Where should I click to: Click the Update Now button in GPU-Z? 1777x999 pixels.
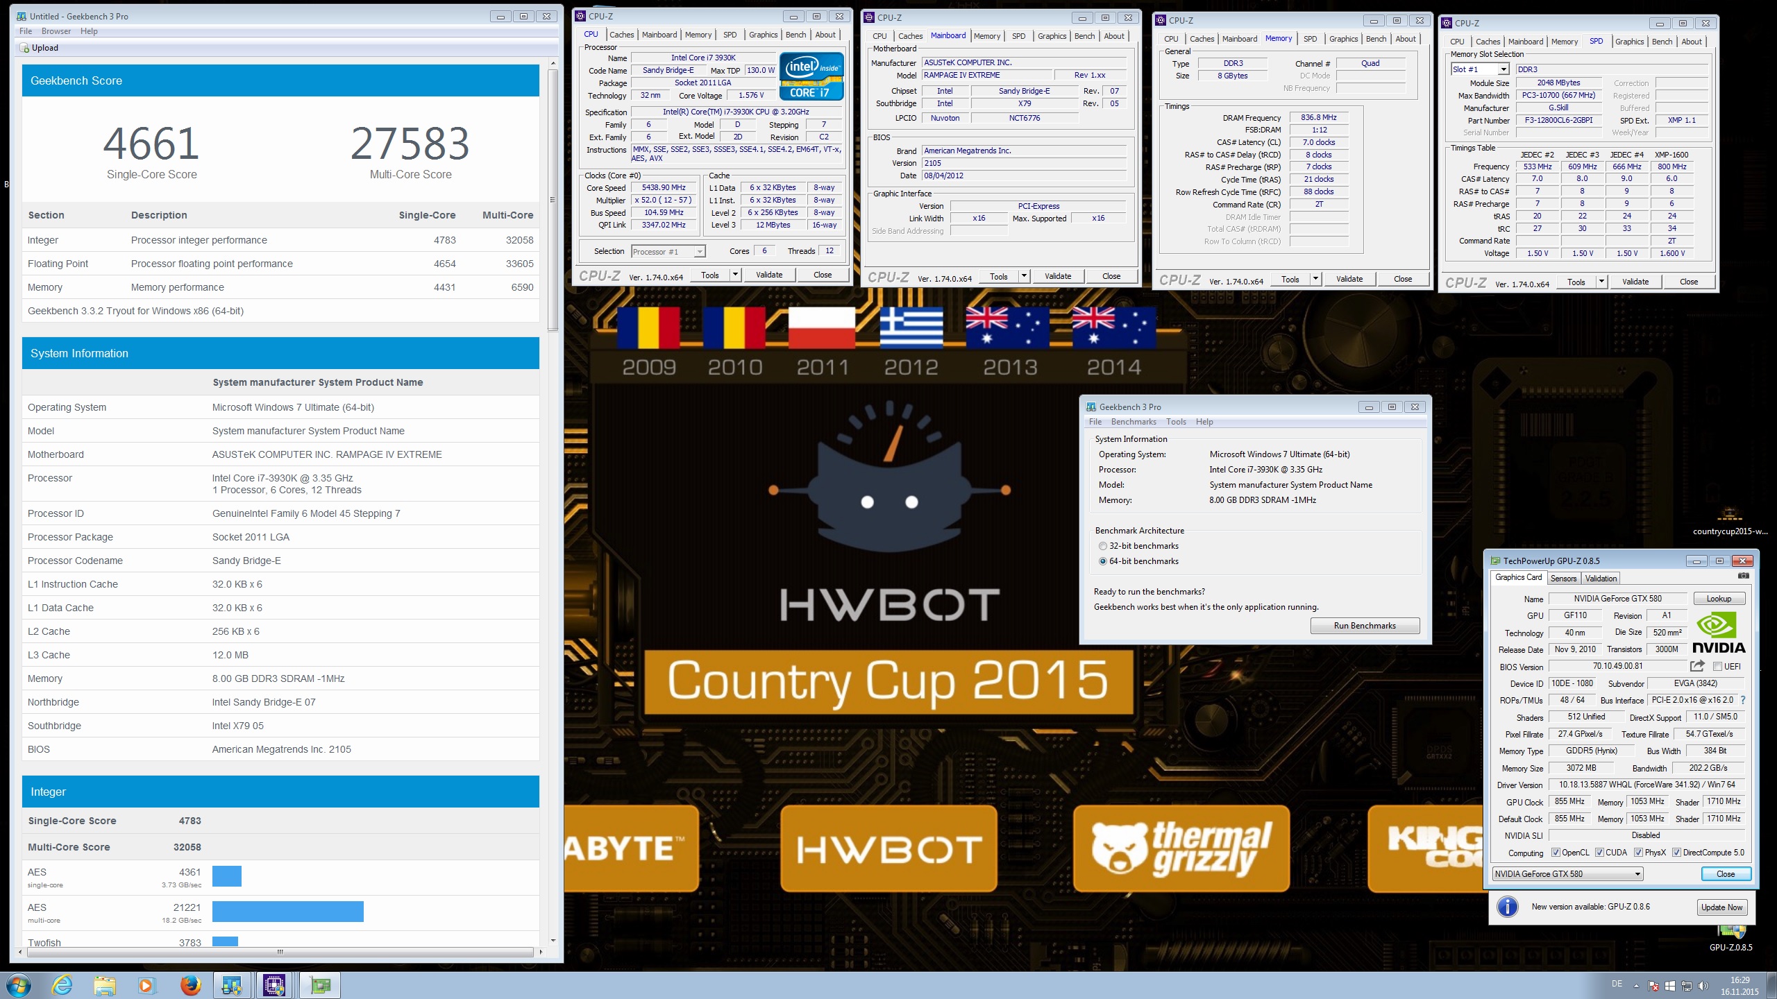coord(1721,907)
